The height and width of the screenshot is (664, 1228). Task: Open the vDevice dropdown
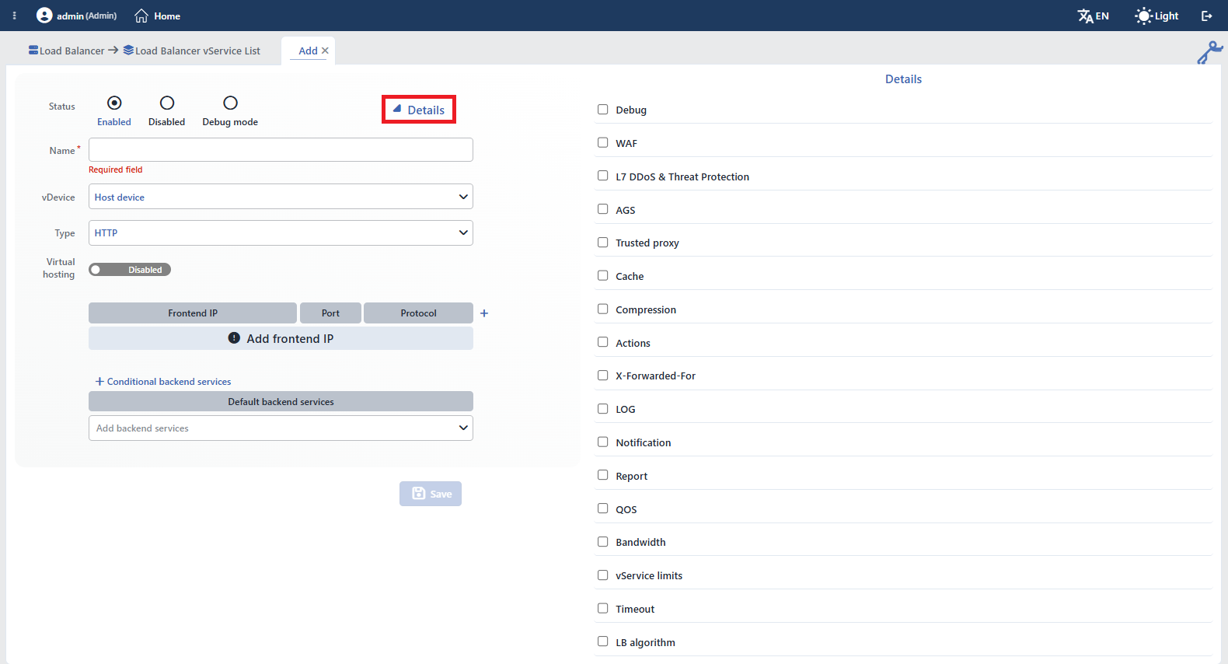pos(281,197)
